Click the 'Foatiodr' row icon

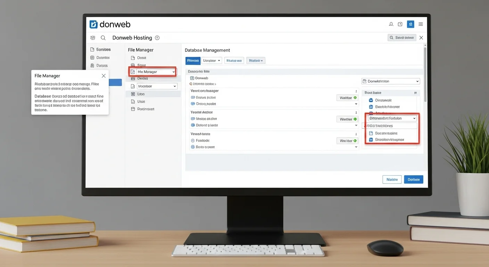click(x=193, y=141)
